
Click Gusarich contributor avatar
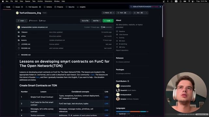click(118, 90)
